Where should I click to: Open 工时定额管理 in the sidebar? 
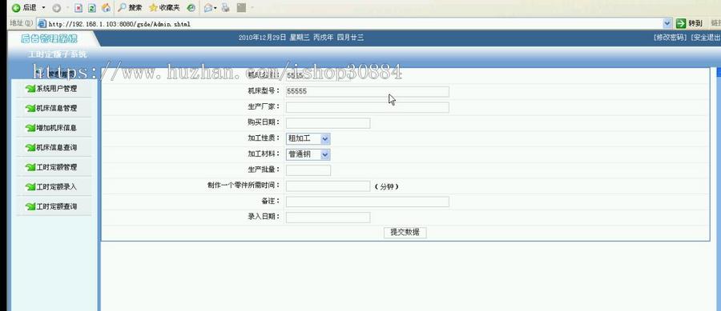56,167
